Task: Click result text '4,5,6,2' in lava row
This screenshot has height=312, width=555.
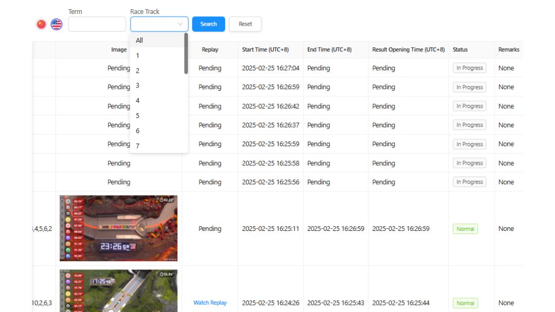Action: (42, 228)
